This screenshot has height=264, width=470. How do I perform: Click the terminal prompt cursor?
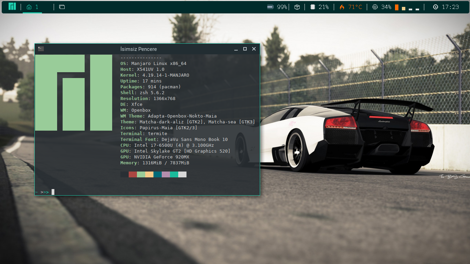point(53,192)
